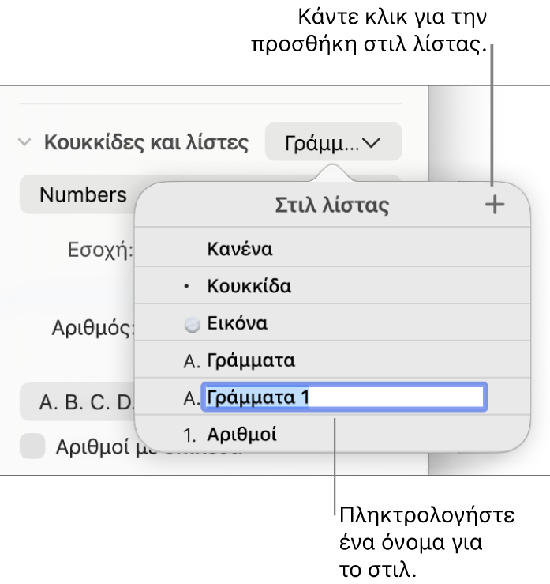Image resolution: width=550 pixels, height=584 pixels.
Task: Collapse the Κουκκίδες και λίστες section
Action: [x=24, y=142]
